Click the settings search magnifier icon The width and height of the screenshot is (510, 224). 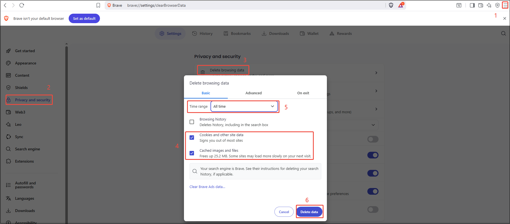coord(503,33)
